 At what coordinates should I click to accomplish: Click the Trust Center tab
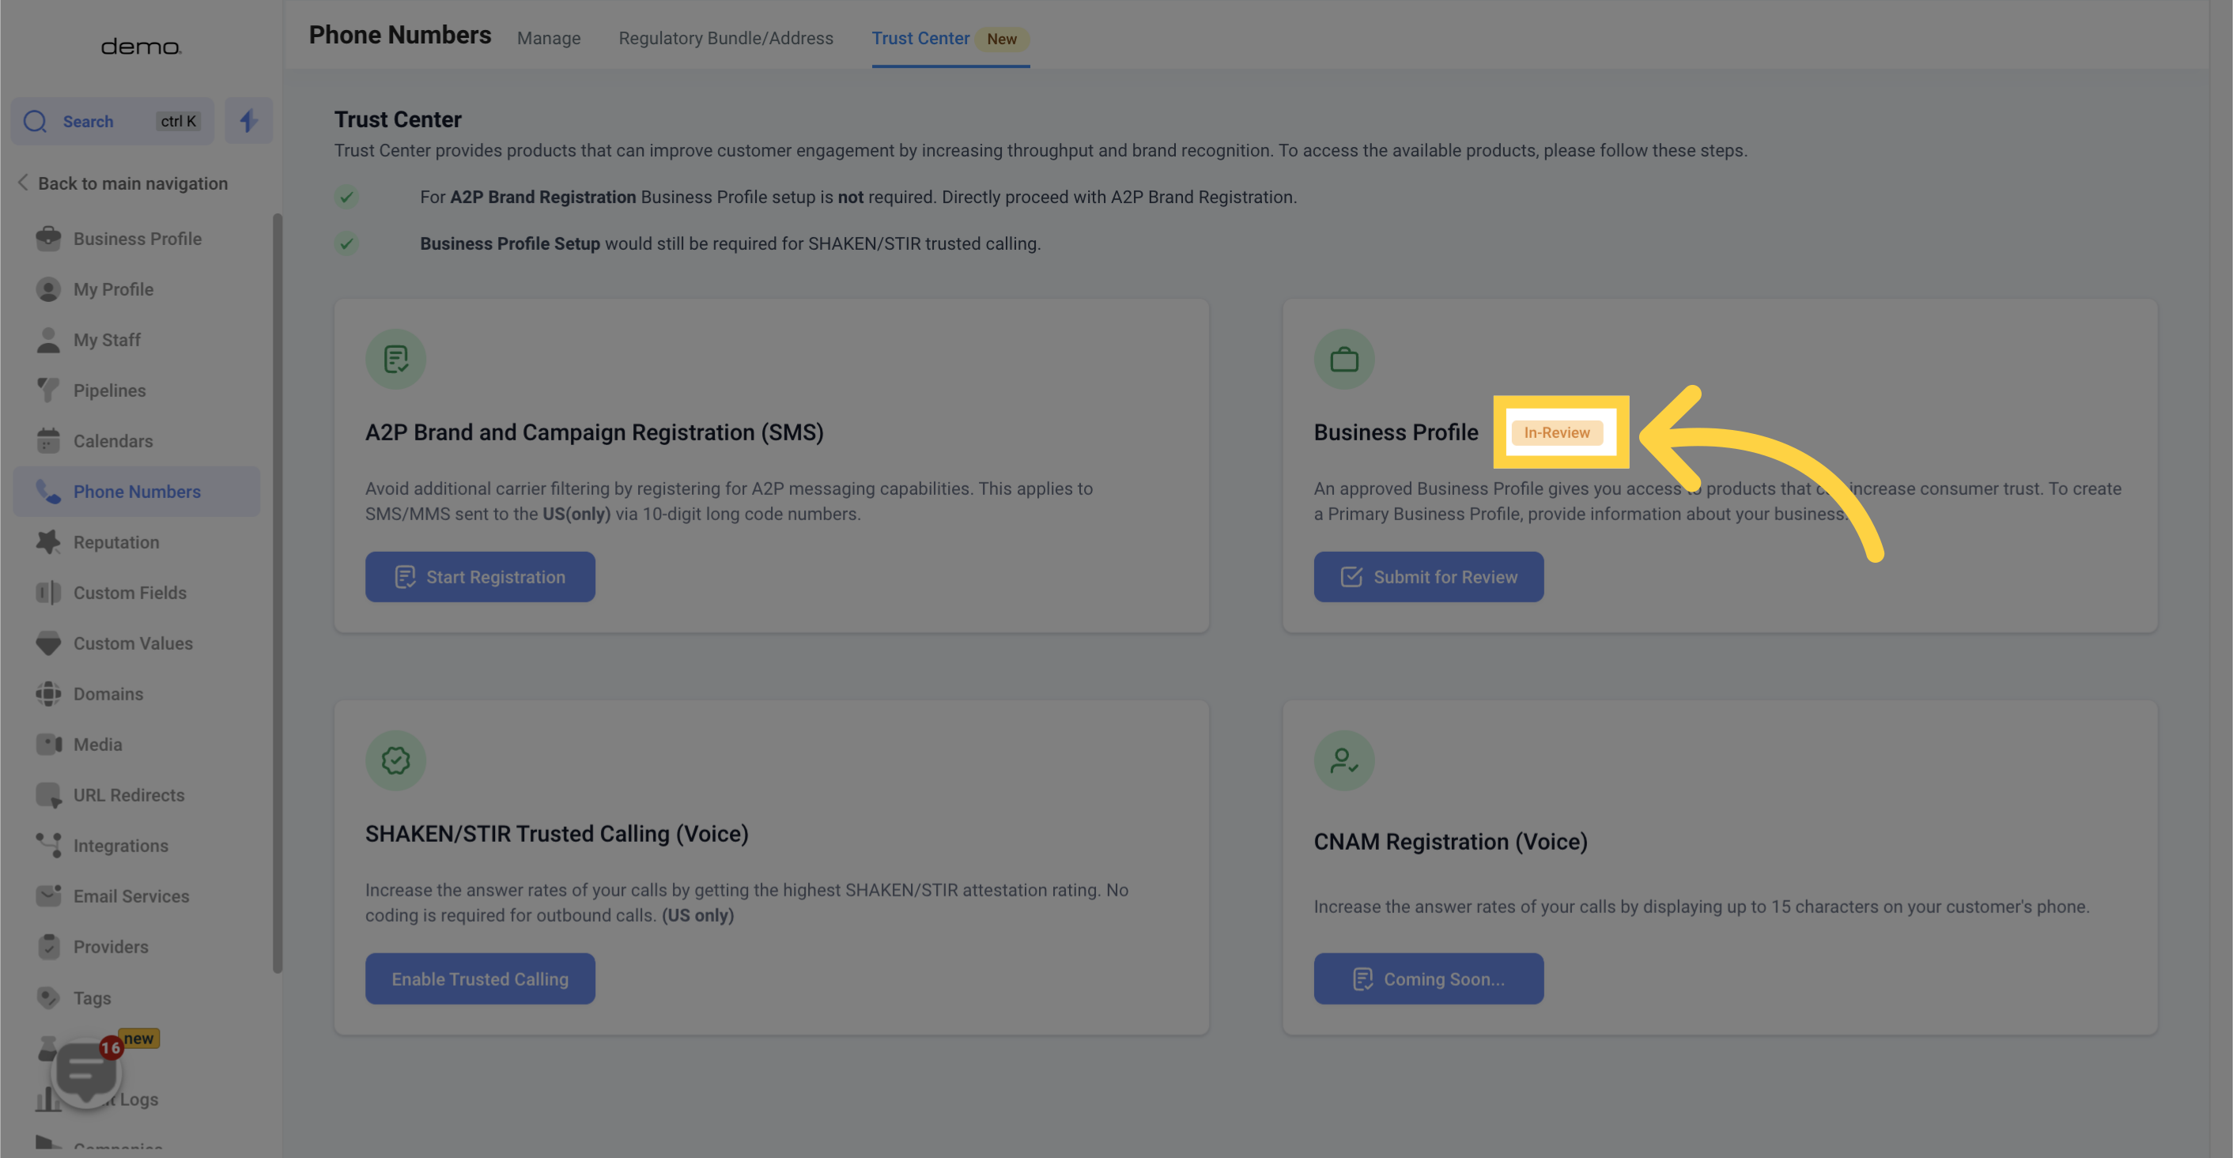[x=920, y=37]
